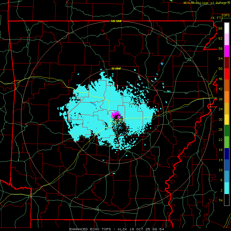Viewport: 231px width, 231px height.
Task: Select the magenta swatch in the legend
Action: coord(227,51)
